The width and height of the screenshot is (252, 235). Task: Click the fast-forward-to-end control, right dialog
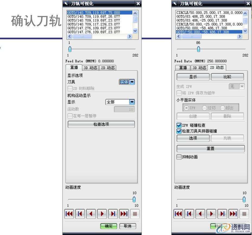[x=233, y=214]
